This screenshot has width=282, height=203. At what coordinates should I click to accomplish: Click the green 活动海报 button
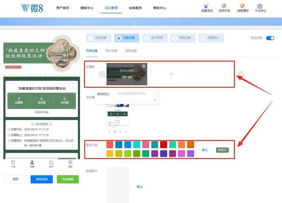click(68, 179)
